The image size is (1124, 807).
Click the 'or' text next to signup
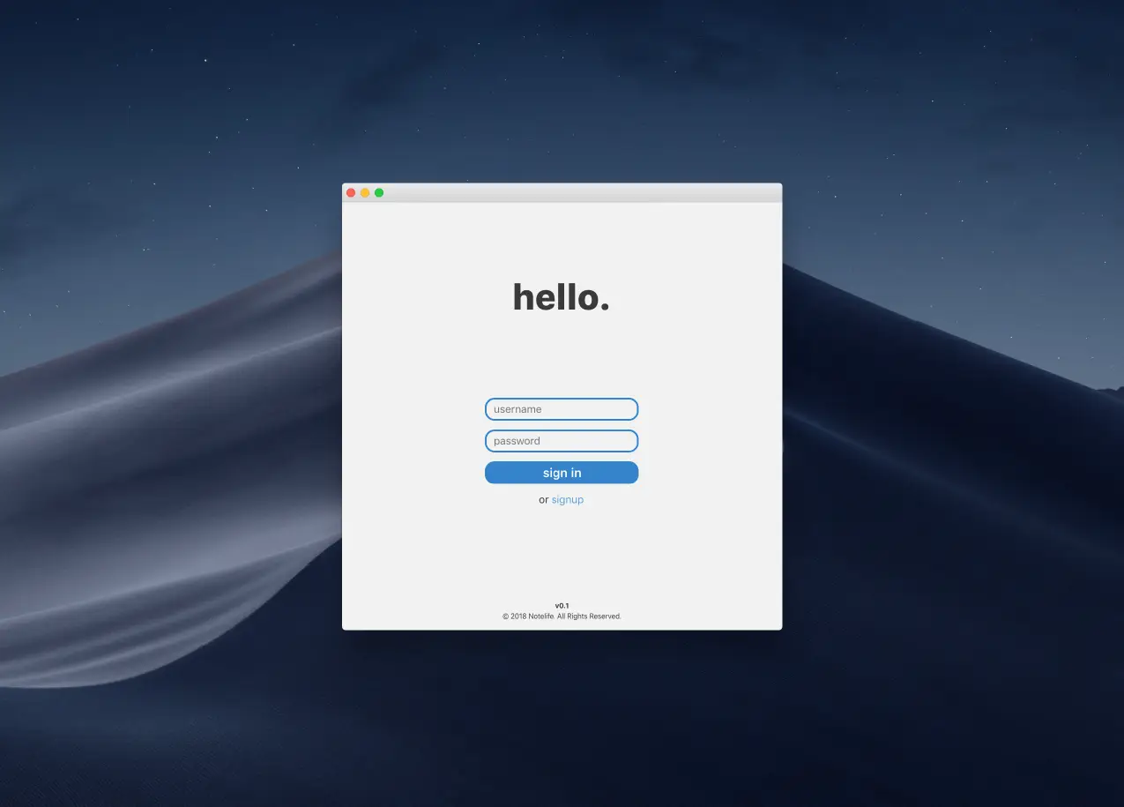click(x=545, y=499)
